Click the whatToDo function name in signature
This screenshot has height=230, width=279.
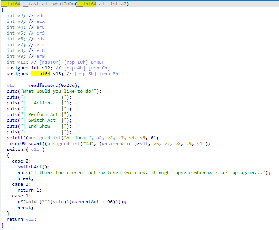coord(63,4)
